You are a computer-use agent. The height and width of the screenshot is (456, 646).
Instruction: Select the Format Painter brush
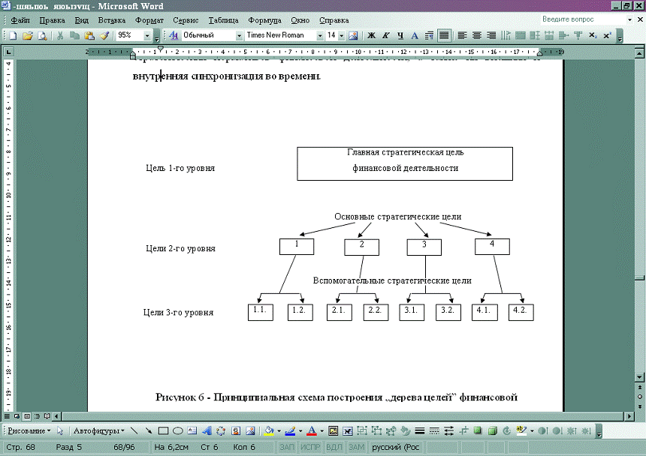click(x=104, y=35)
